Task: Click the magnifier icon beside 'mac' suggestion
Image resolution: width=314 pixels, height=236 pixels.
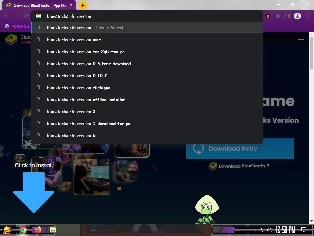Action: pos(39,40)
